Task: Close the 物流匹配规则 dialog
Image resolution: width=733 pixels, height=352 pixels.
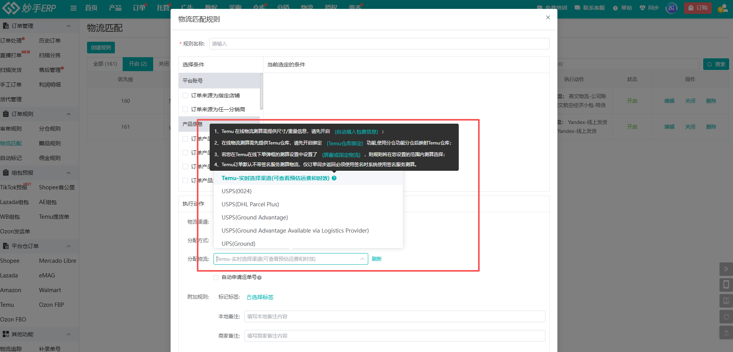Action: (548, 17)
